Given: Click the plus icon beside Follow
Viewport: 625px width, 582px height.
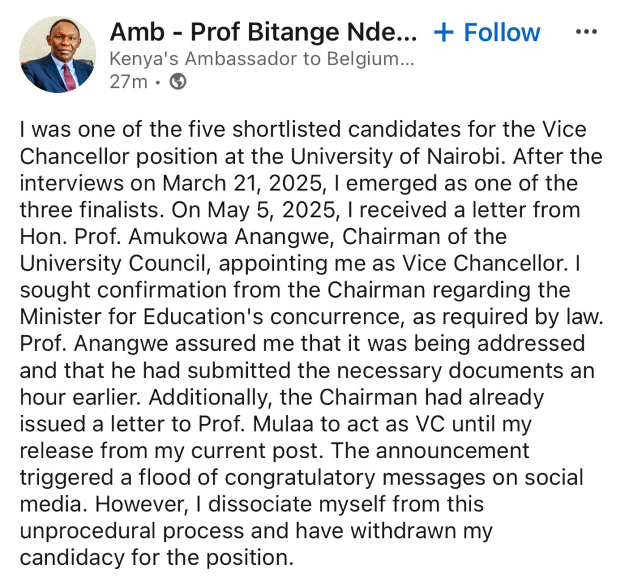Looking at the screenshot, I should tap(444, 33).
